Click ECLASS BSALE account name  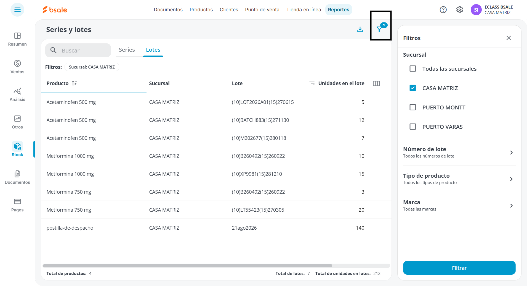[x=499, y=7]
